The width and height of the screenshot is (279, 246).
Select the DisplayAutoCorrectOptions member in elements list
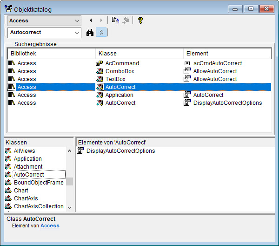click(120, 151)
